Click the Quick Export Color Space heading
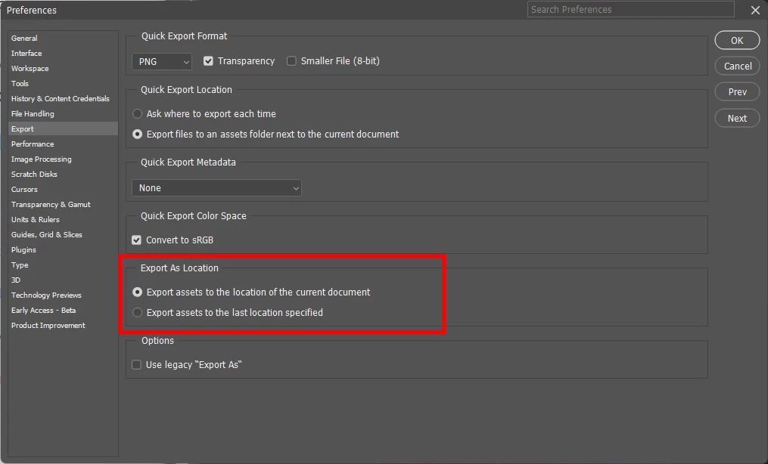This screenshot has width=768, height=464. (194, 216)
